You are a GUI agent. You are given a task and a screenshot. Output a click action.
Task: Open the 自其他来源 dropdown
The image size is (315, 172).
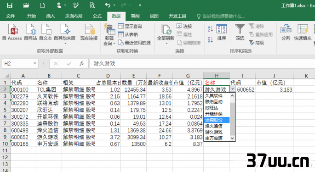65,34
